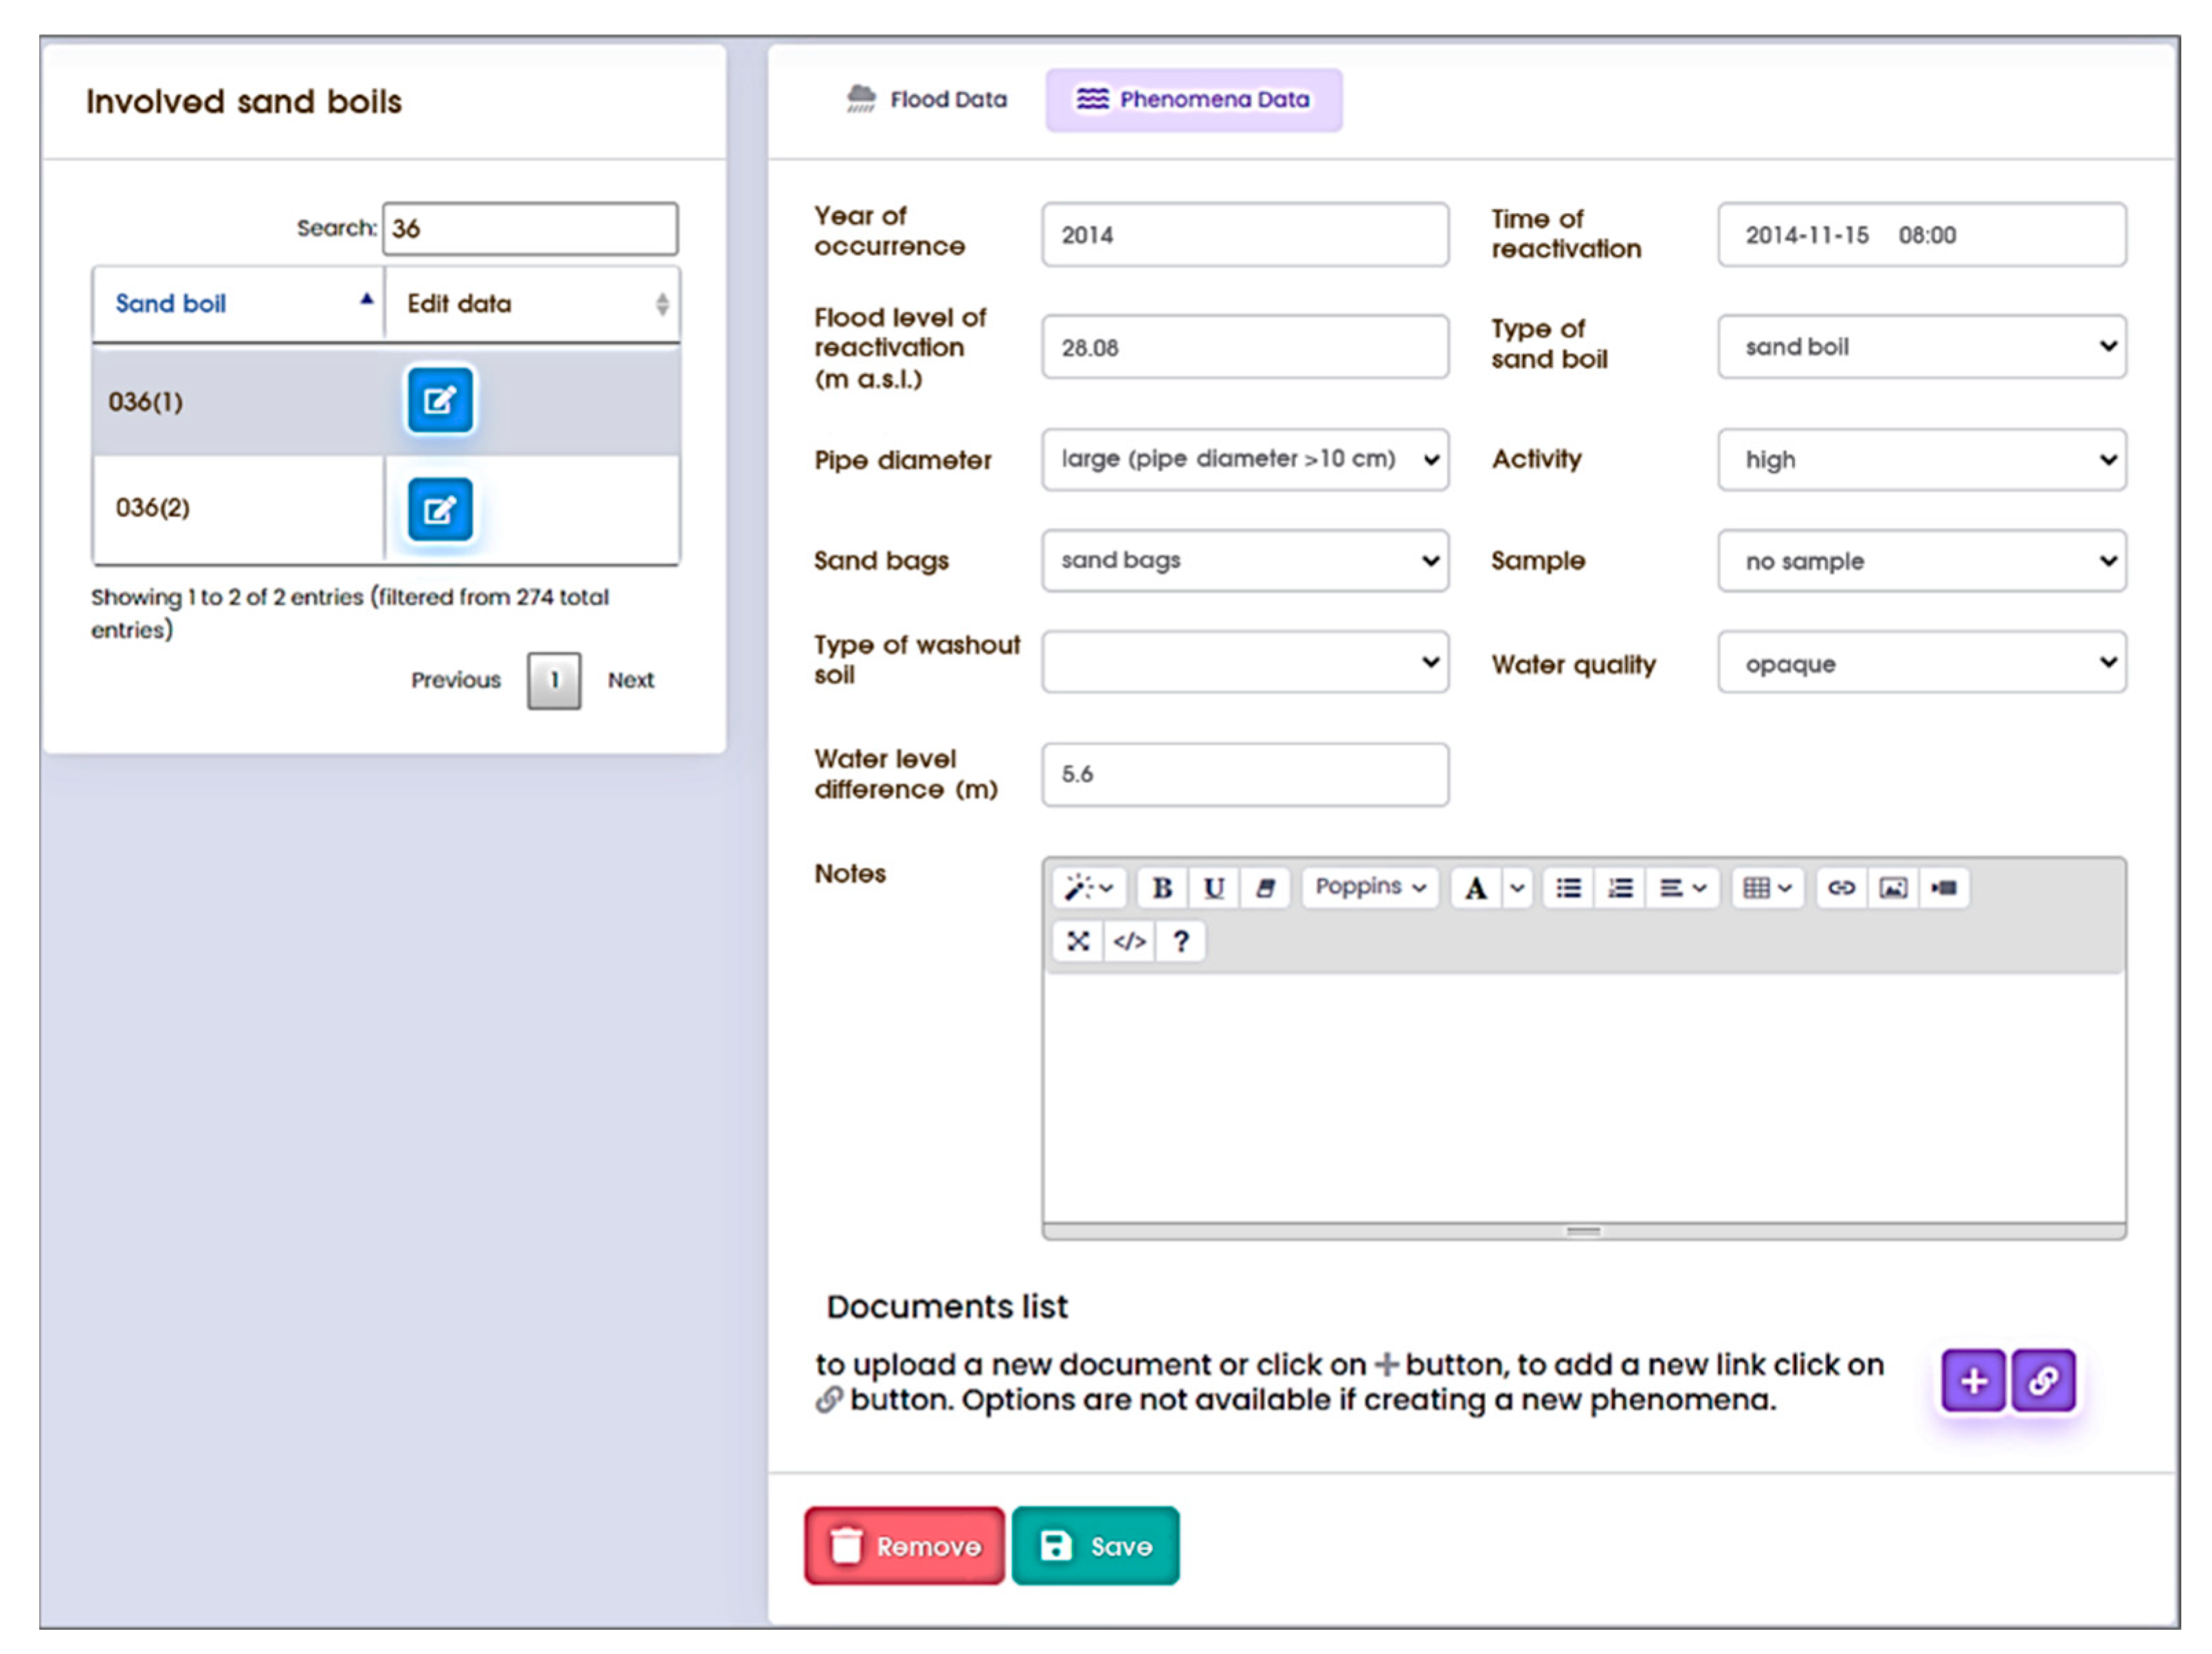The height and width of the screenshot is (1654, 2212).
Task: Toggle fullscreen mode for Notes editor
Action: click(x=1078, y=940)
